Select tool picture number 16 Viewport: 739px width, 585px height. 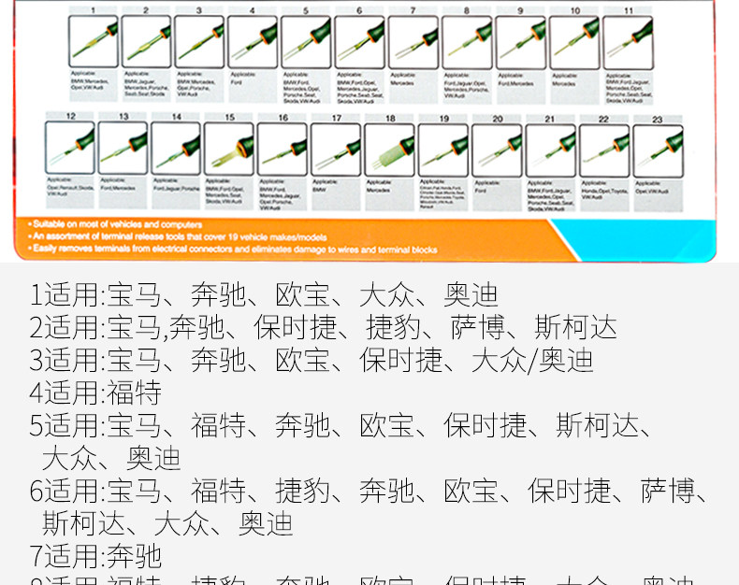pos(283,149)
